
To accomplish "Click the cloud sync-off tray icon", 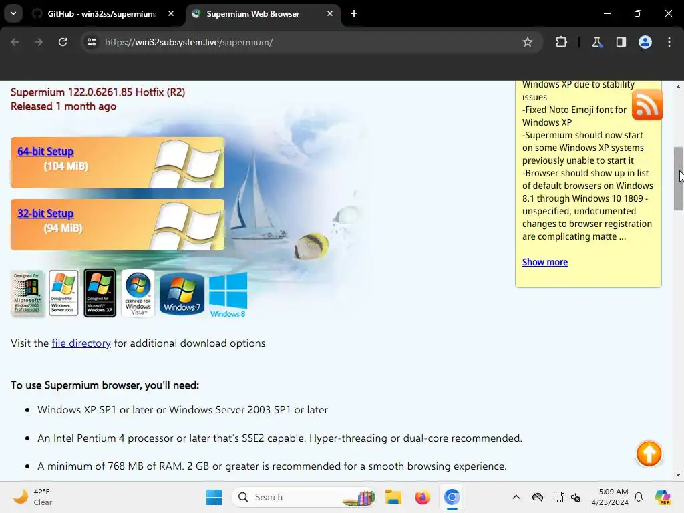I will coord(538,497).
